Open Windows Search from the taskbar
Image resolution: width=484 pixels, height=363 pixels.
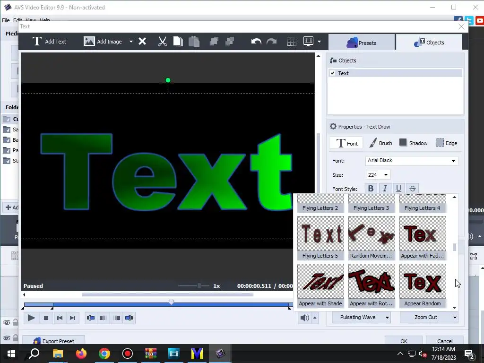point(34,354)
